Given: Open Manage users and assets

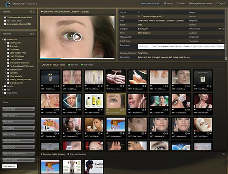Looking at the screenshot, I should coord(201,3).
